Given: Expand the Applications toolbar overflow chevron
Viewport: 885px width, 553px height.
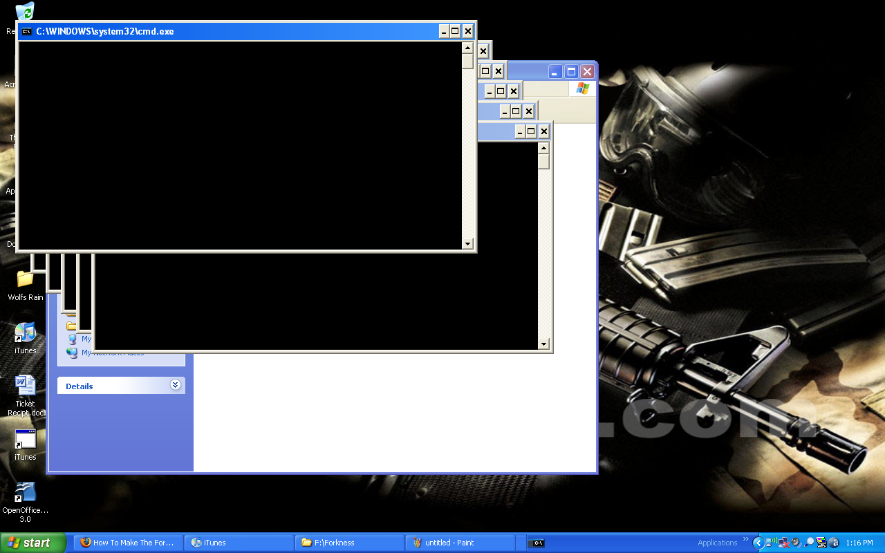Looking at the screenshot, I should (x=745, y=539).
